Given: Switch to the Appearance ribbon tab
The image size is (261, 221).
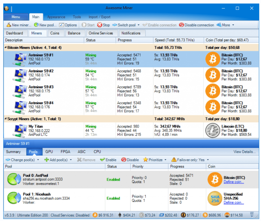Looking at the screenshot, I should [56, 17].
